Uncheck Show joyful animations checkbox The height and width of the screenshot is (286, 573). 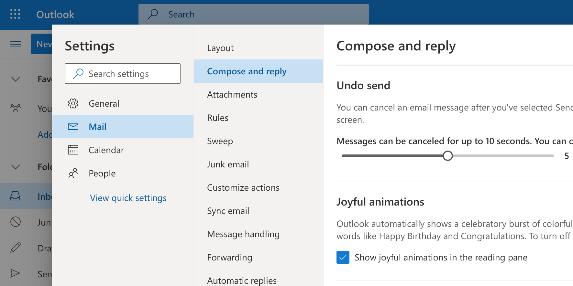coord(343,257)
